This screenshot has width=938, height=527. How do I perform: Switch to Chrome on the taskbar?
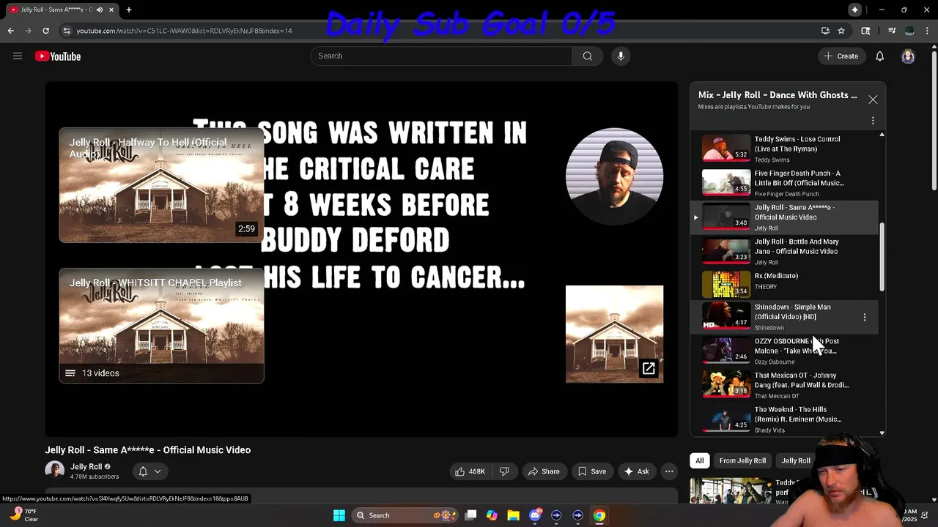(x=599, y=515)
